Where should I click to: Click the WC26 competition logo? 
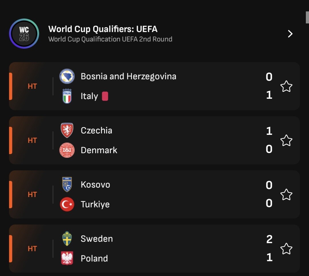pyautogui.click(x=24, y=33)
